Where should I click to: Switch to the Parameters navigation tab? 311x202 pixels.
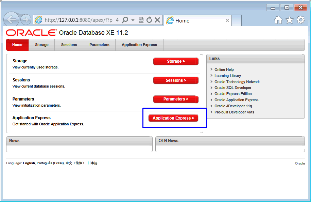tap(99, 45)
